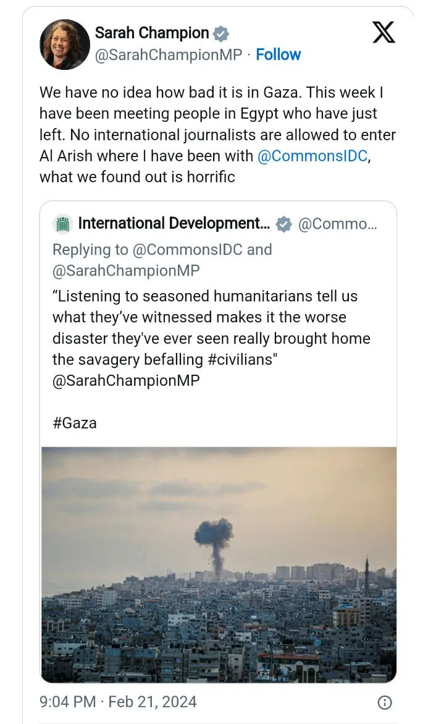Click the main tweet text about Gaza
Image resolution: width=436 pixels, height=724 pixels.
pos(218,134)
